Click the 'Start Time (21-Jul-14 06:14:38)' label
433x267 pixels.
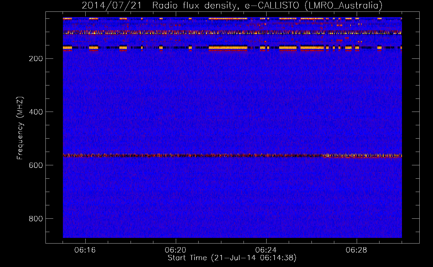click(x=232, y=258)
